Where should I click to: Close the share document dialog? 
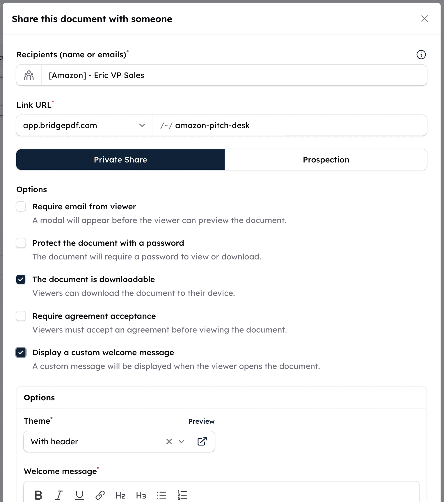pyautogui.click(x=425, y=19)
